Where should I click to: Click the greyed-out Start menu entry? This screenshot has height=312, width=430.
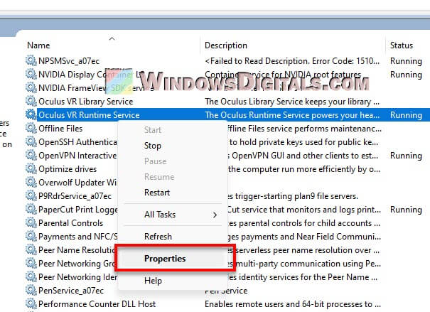click(173, 130)
